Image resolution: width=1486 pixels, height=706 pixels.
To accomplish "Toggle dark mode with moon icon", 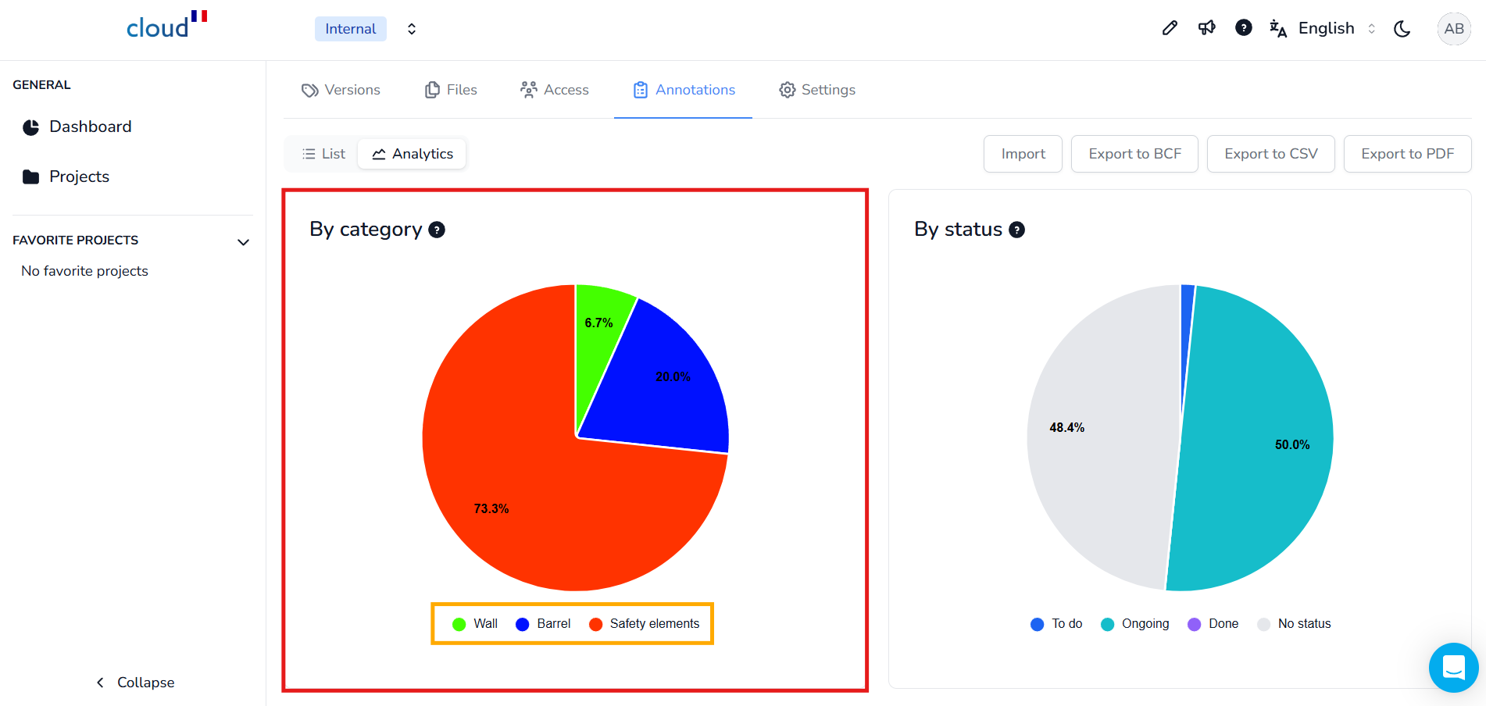I will coord(1402,29).
